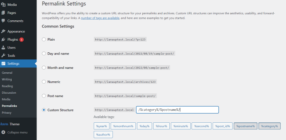Click the Plugins update count badge
The width and height of the screenshot is (286, 140).
click(x=21, y=40)
